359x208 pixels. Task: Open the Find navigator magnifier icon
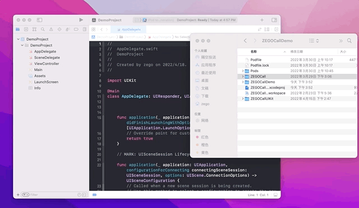(43, 29)
